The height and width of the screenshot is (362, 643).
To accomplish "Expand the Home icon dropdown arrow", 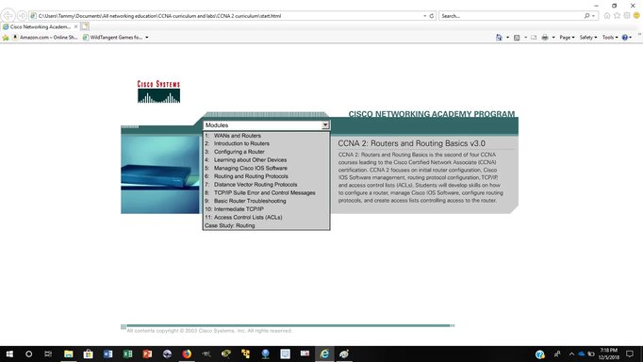I will 507,38.
